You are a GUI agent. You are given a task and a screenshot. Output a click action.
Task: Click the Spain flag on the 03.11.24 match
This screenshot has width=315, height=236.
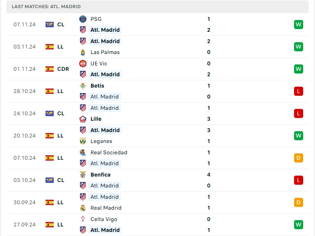(x=50, y=47)
